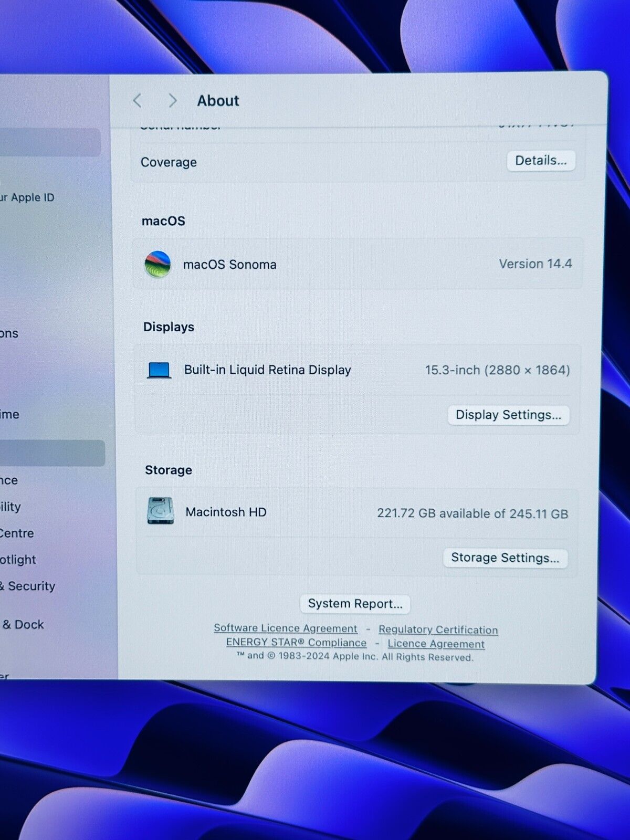
Task: Click the 'About' window title
Action: (x=218, y=100)
